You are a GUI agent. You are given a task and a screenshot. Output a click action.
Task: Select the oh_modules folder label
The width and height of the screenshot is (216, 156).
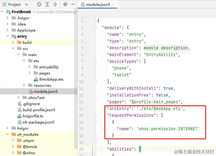tap(28, 134)
